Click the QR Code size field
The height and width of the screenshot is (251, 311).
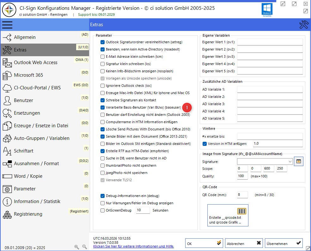(242, 195)
